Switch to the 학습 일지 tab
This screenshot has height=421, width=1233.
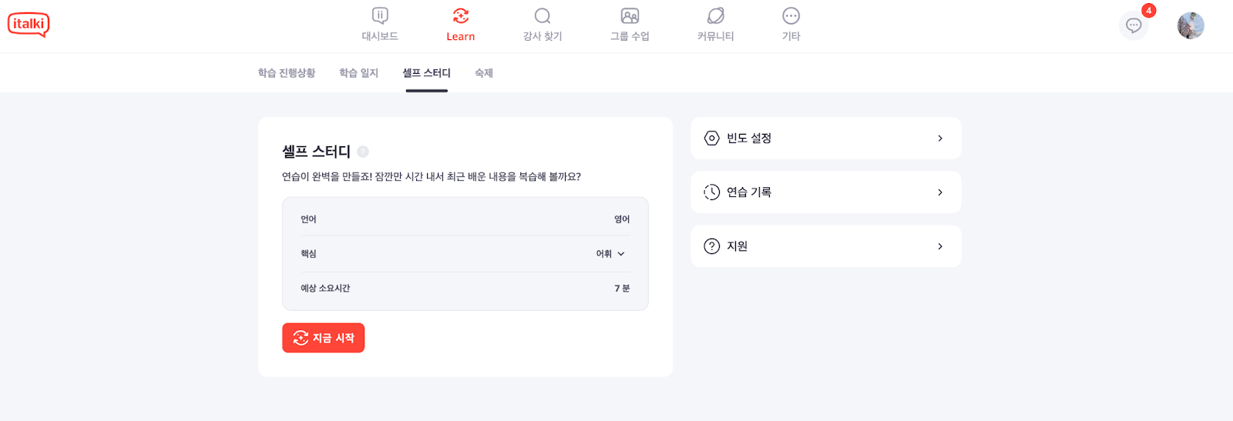tap(359, 73)
